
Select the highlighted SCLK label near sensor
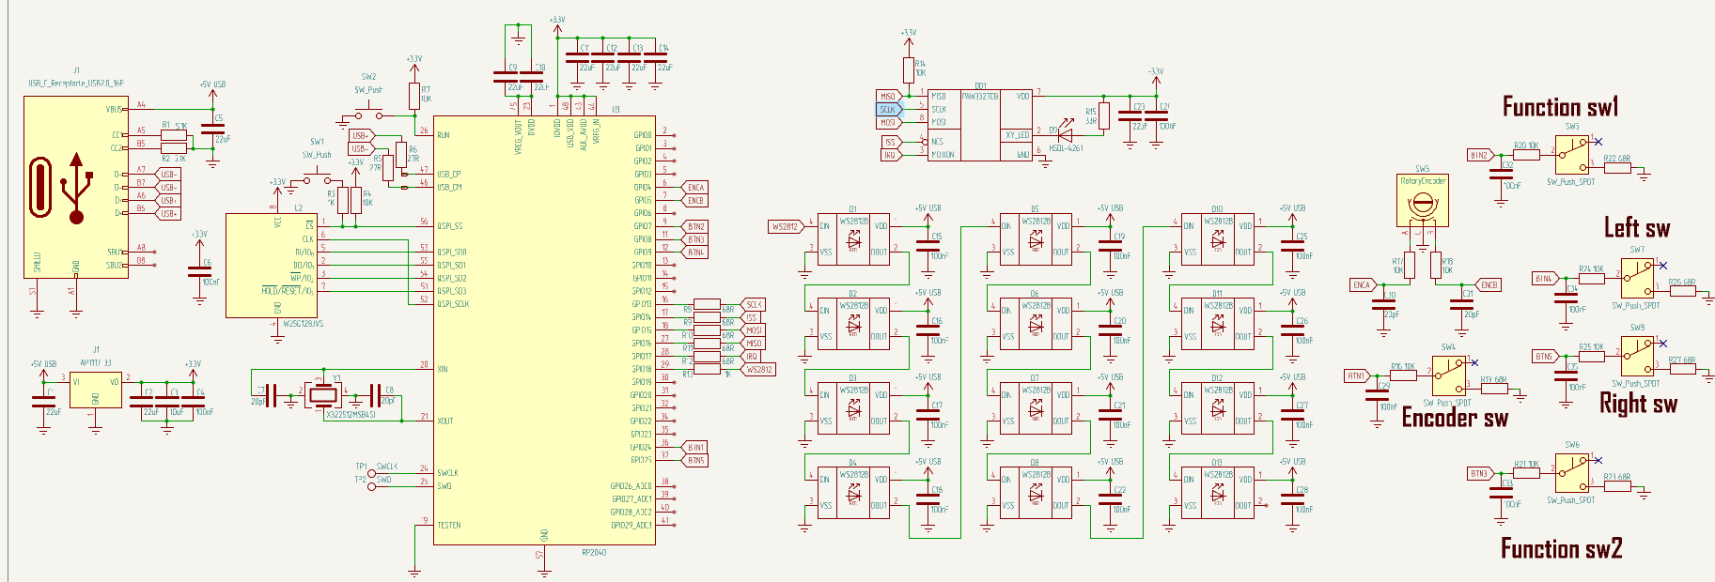point(888,110)
